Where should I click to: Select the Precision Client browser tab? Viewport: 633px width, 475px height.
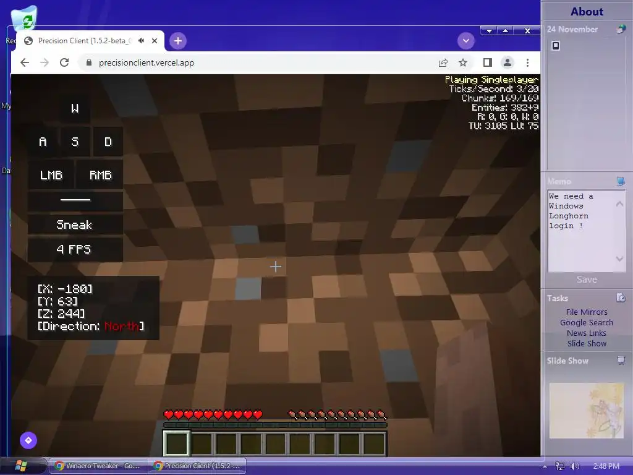[90, 41]
